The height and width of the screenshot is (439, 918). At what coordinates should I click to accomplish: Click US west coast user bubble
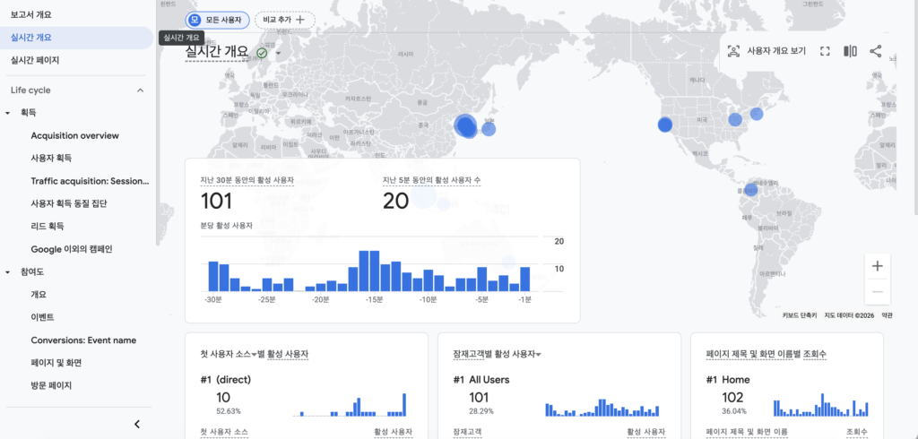click(x=664, y=125)
